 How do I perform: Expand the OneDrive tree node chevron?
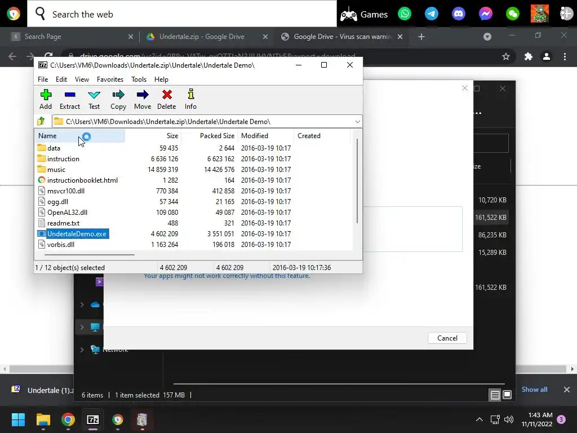pyautogui.click(x=82, y=304)
